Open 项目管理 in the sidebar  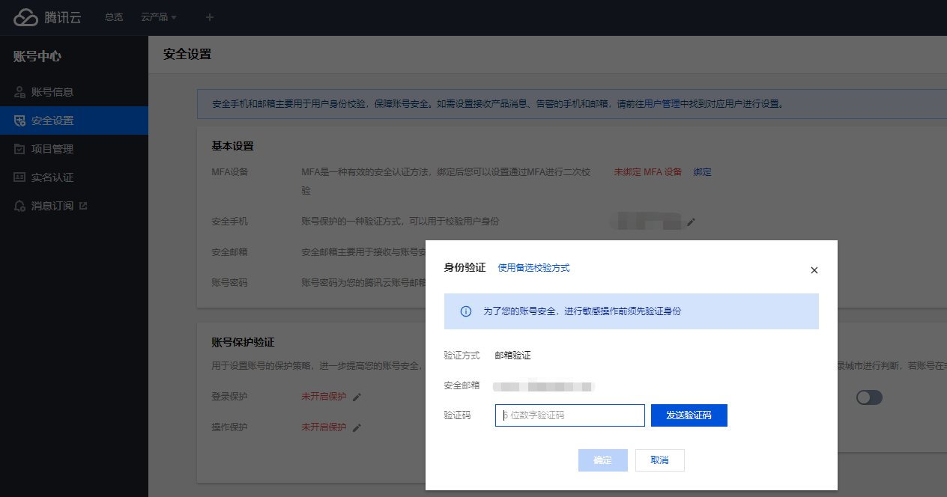tap(74, 149)
